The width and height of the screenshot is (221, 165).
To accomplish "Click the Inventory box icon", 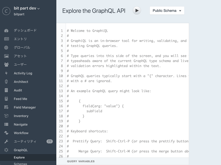I will coord(6,116).
